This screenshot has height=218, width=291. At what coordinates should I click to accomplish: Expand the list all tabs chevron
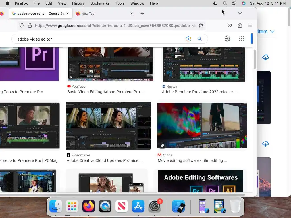tap(240, 13)
